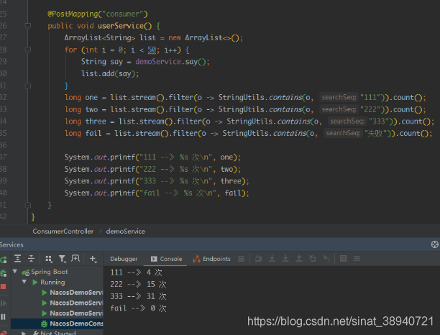Image resolution: width=440 pixels, height=335 pixels.
Task: Click the variable name 'three' on line 34
Action: [96, 121]
